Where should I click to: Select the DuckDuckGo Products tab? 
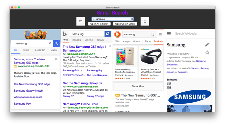click(158, 41)
